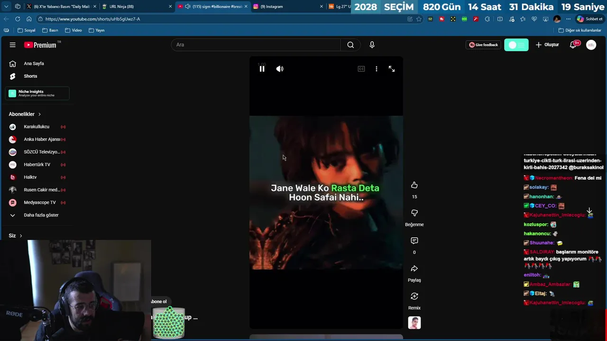Toggle the mint green extension switch
The width and height of the screenshot is (607, 341).
tap(516, 45)
